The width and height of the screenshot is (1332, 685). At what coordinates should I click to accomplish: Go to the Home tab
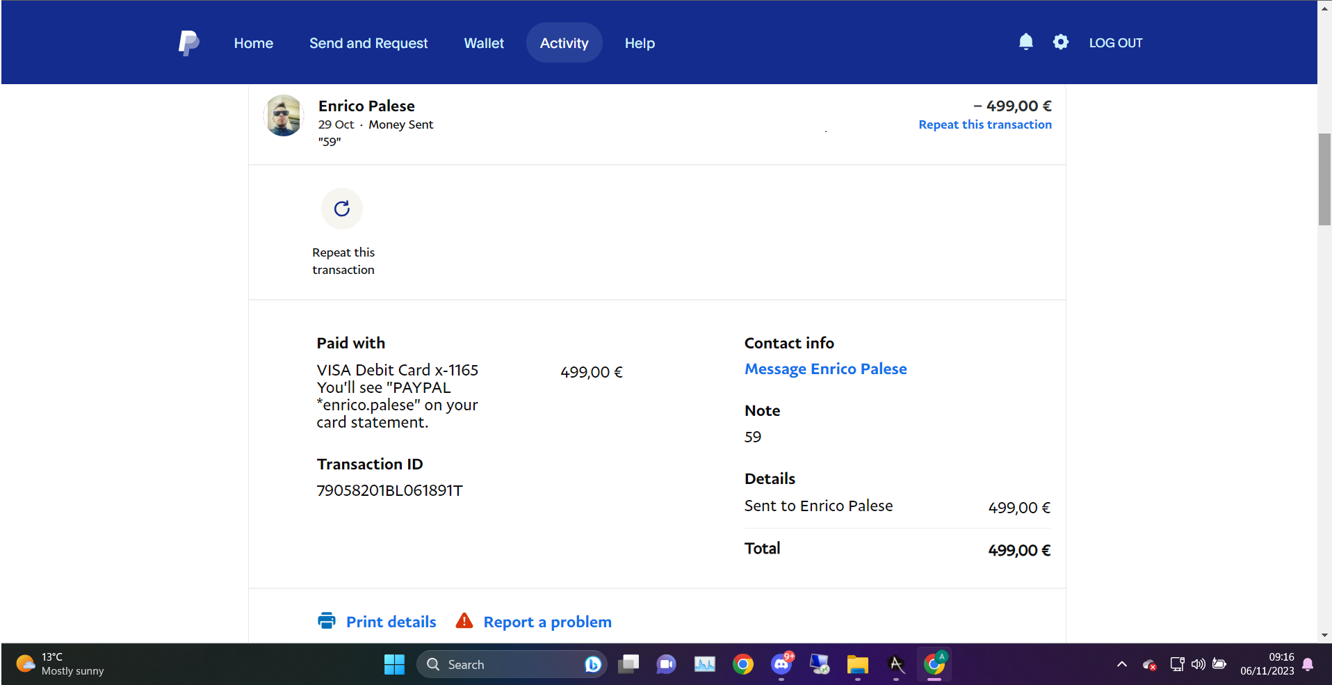[x=253, y=43]
